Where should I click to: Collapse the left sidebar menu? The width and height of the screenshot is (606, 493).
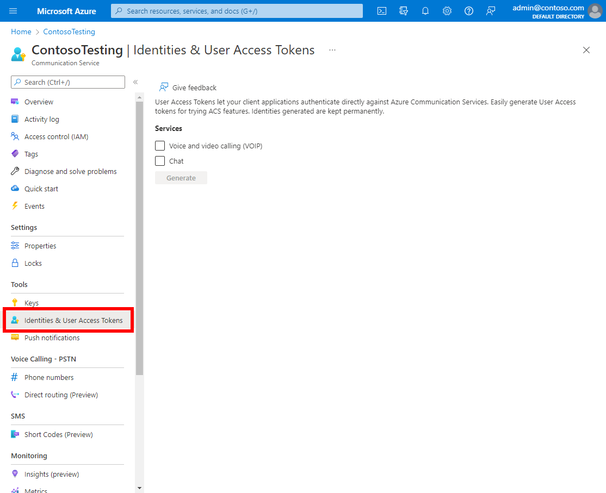(135, 82)
